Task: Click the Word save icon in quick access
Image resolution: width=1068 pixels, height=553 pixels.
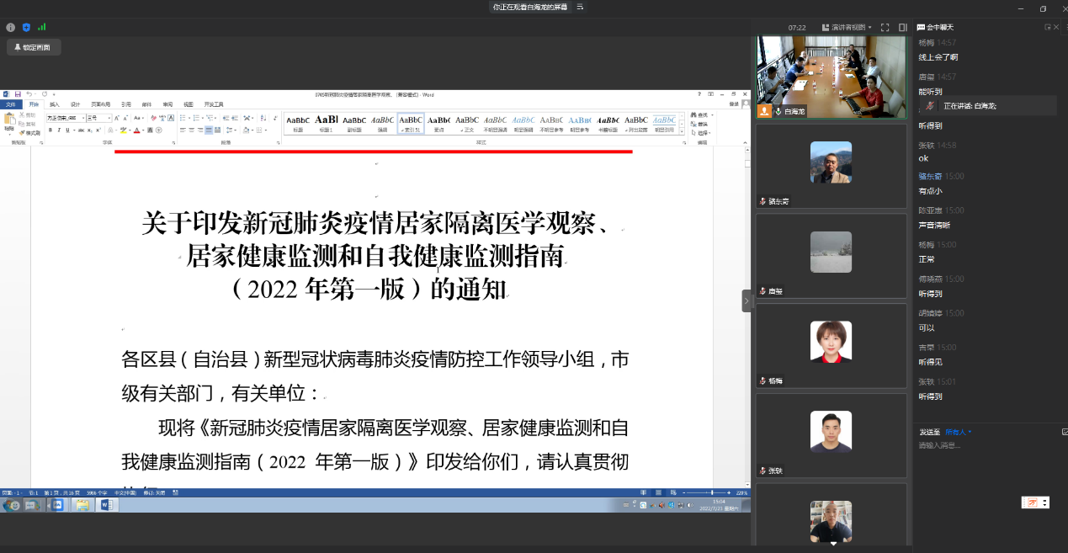Action: (17, 94)
